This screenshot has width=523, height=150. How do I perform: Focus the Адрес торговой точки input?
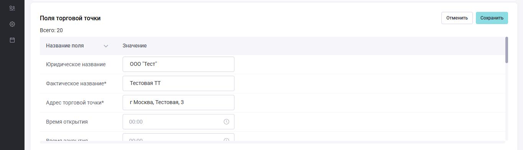(179, 103)
